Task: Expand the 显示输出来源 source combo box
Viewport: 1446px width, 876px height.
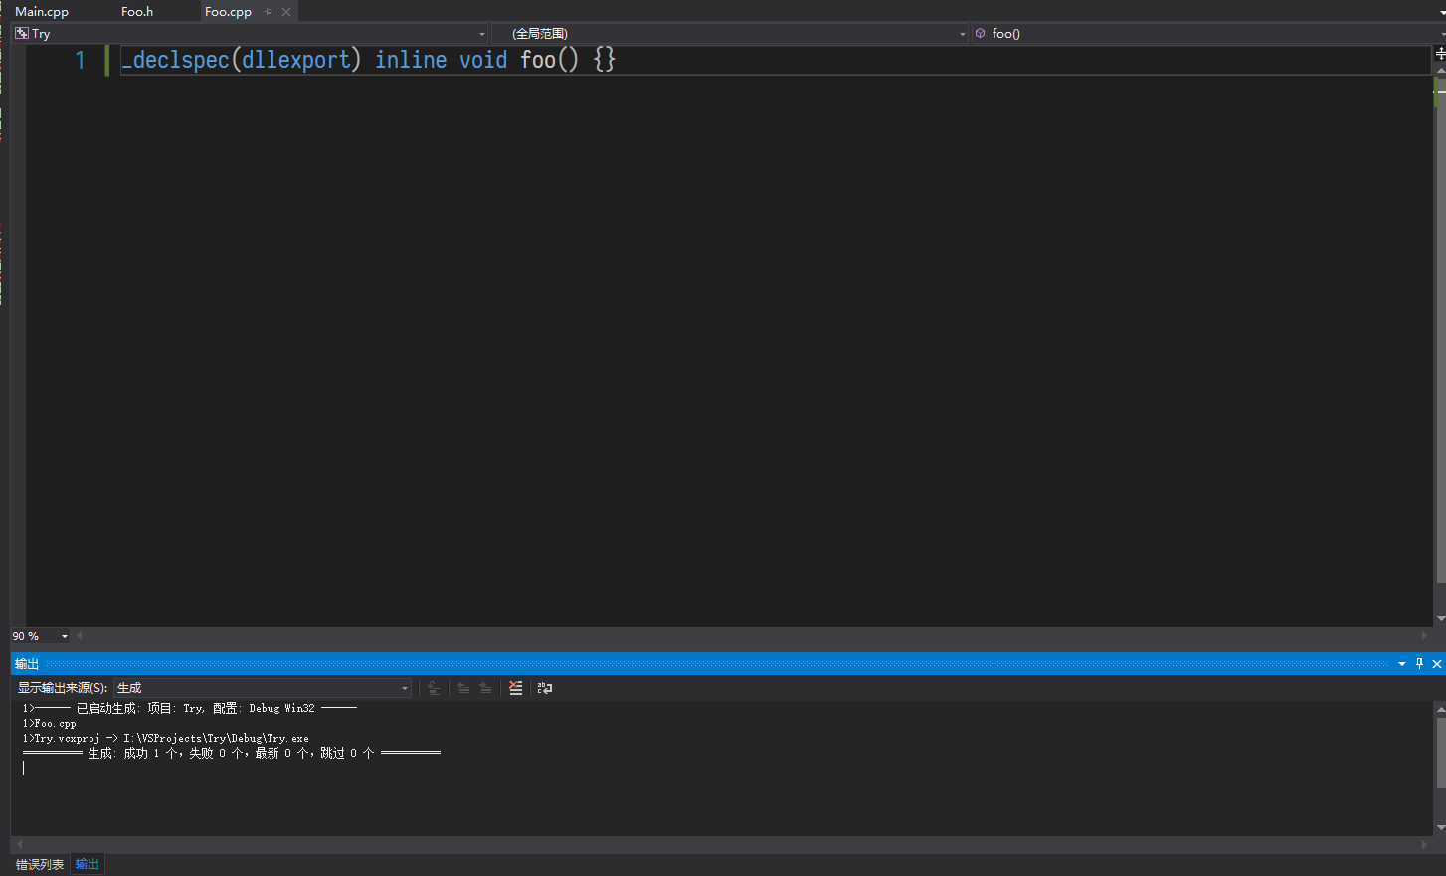Action: [404, 688]
